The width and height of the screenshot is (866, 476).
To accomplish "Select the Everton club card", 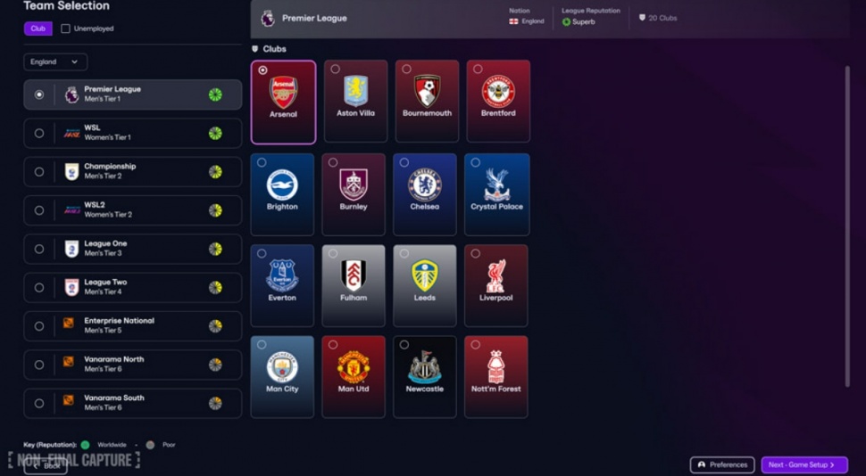I will [x=282, y=286].
